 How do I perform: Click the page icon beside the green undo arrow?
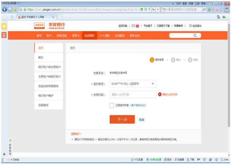[x=218, y=17]
